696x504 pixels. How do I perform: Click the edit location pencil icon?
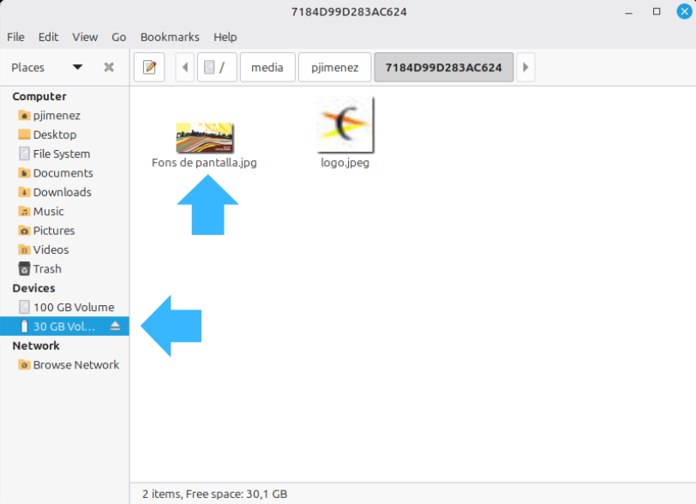pos(149,68)
